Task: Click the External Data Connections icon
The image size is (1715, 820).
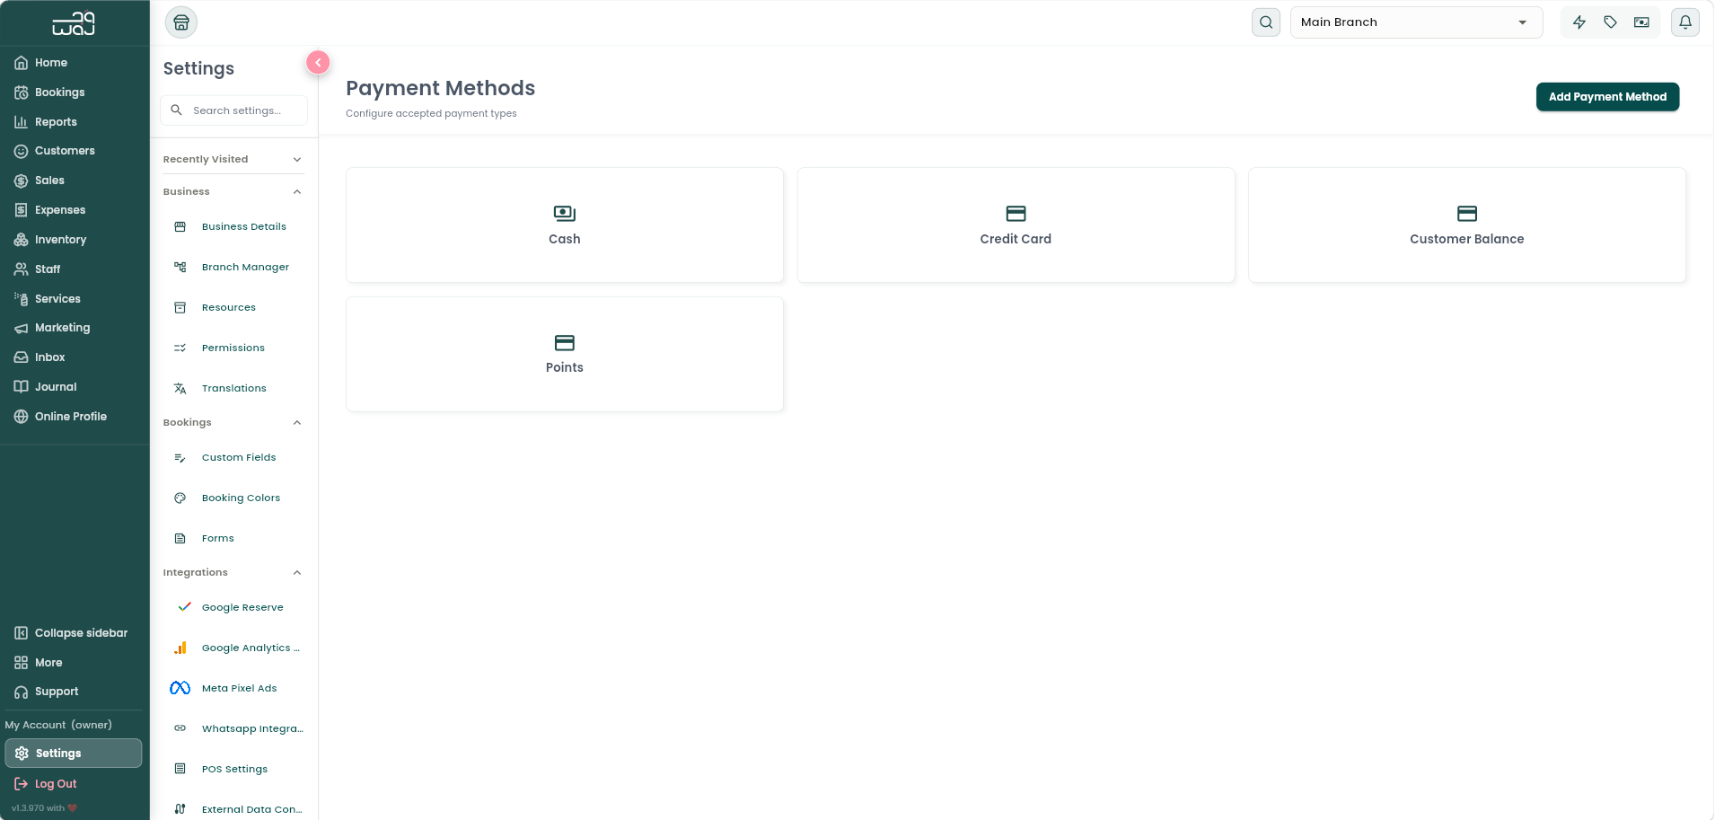Action: coord(180,809)
